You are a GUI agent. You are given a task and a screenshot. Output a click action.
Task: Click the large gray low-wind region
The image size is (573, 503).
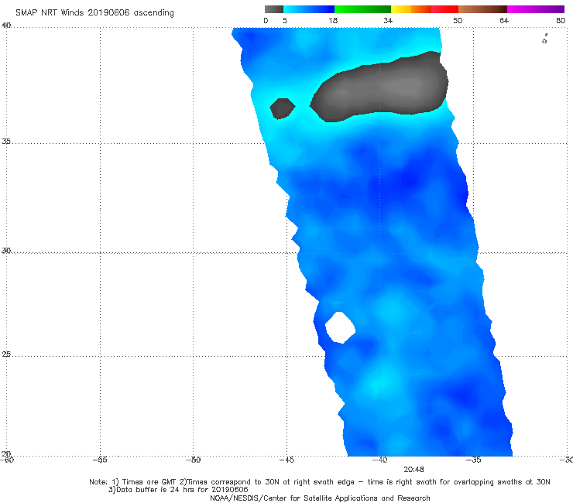click(x=380, y=87)
